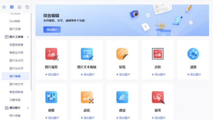Click the 滤镜 card title
Screen dimensions: 213x120
point(193,67)
